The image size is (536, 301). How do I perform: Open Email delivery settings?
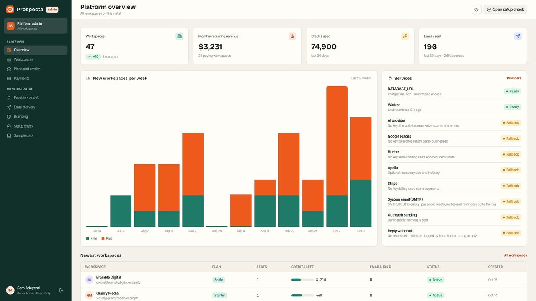pos(36,107)
